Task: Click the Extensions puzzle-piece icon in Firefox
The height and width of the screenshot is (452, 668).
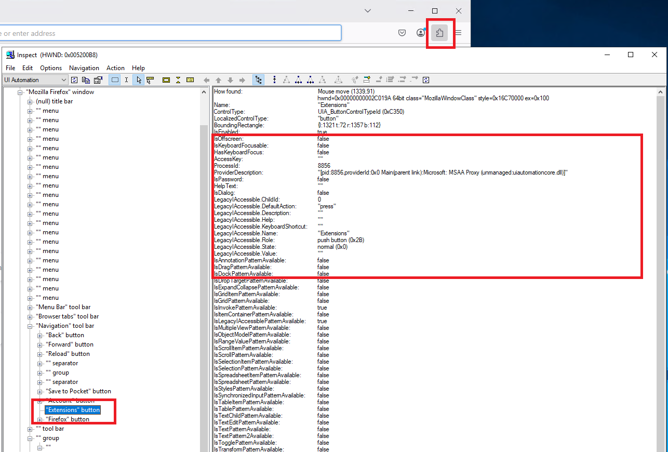Action: pos(440,33)
